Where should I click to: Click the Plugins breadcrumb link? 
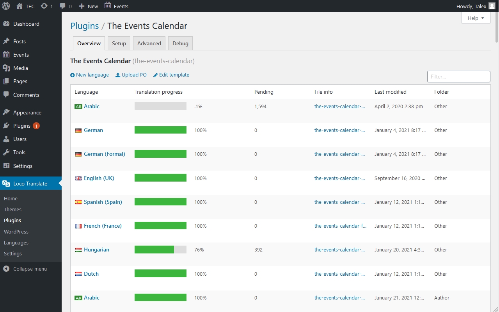click(x=85, y=26)
